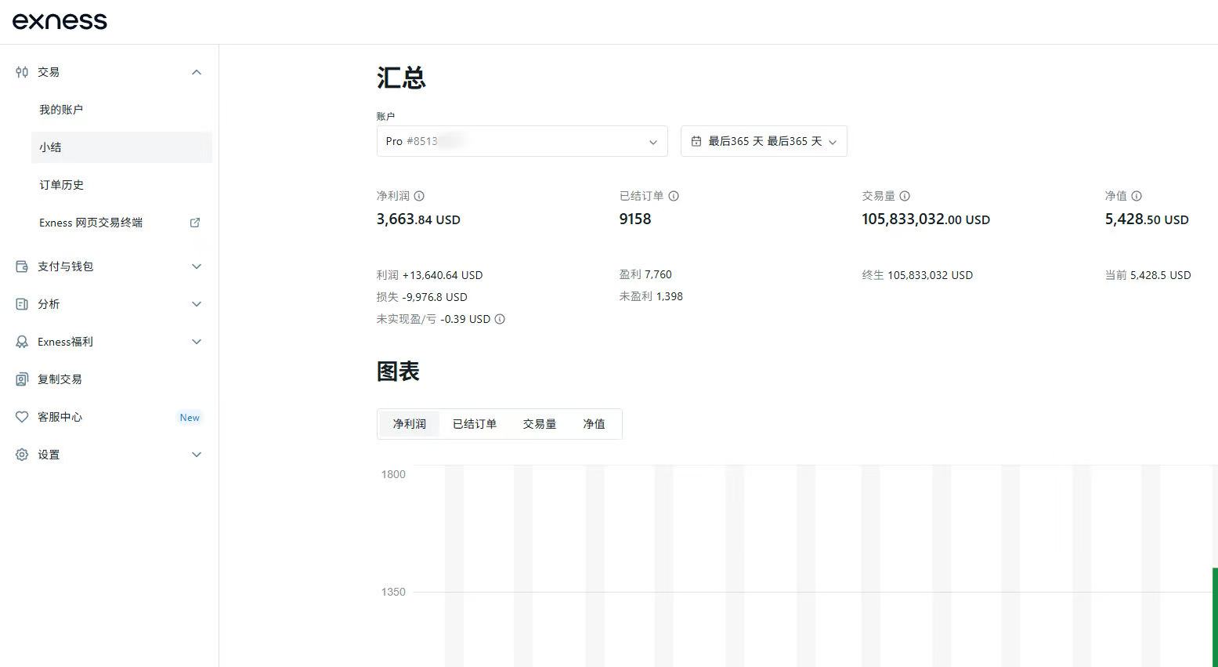Click the 当前 5,428.5 USD line
This screenshot has height=667, width=1218.
pos(1148,275)
